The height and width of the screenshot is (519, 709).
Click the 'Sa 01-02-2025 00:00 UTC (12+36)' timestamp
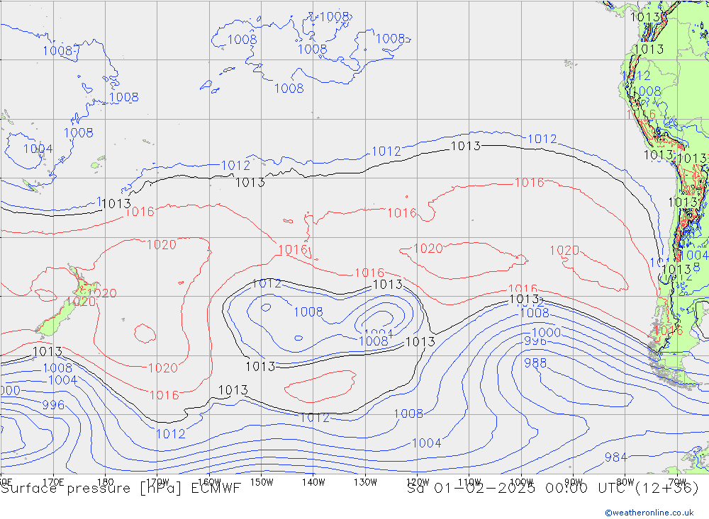pos(552,489)
